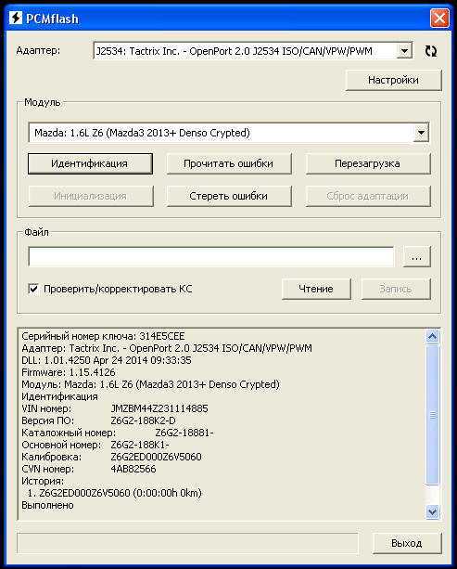
Task: Click the log scrollbar down arrow
Action: tap(432, 512)
